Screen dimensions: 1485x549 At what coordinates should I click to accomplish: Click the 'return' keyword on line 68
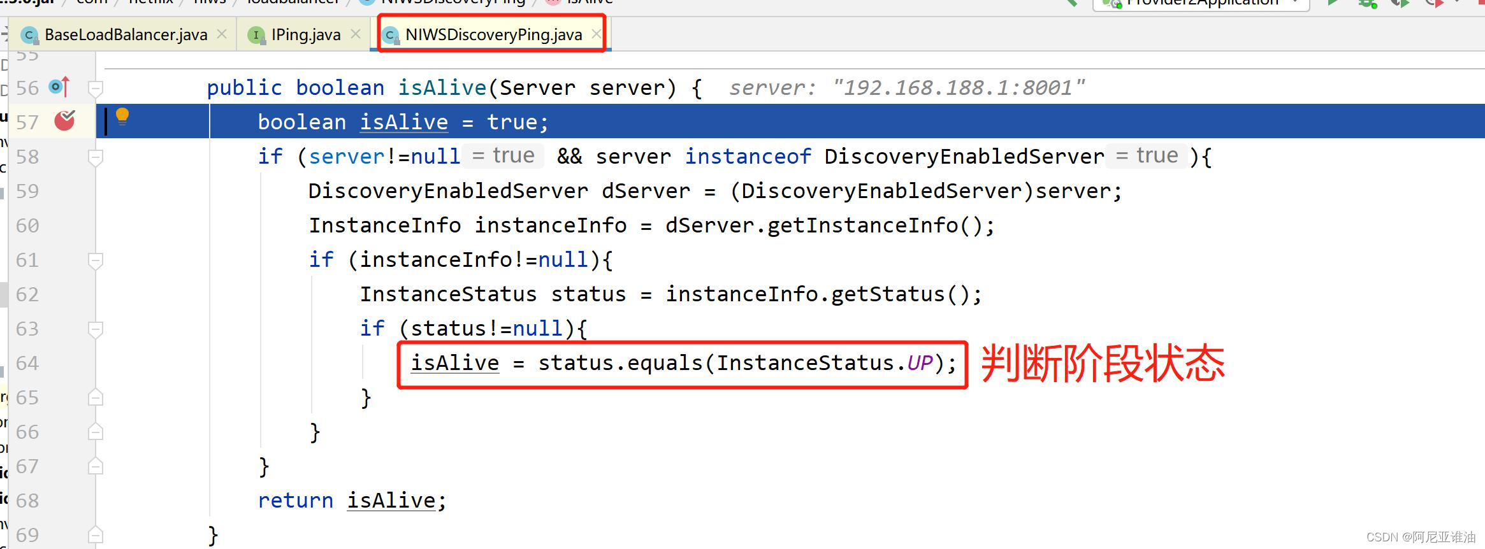click(295, 501)
